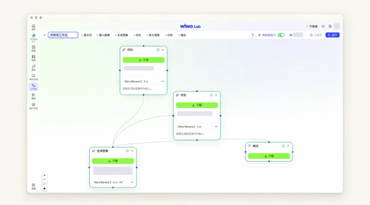Add a generate image node (+生成图像)

point(122,35)
